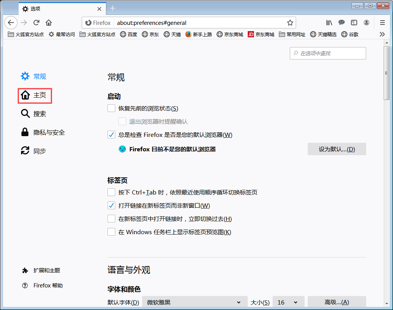Enable 按下 Ctrl+Tab 循环切换标签页
The height and width of the screenshot is (310, 393).
[111, 192]
